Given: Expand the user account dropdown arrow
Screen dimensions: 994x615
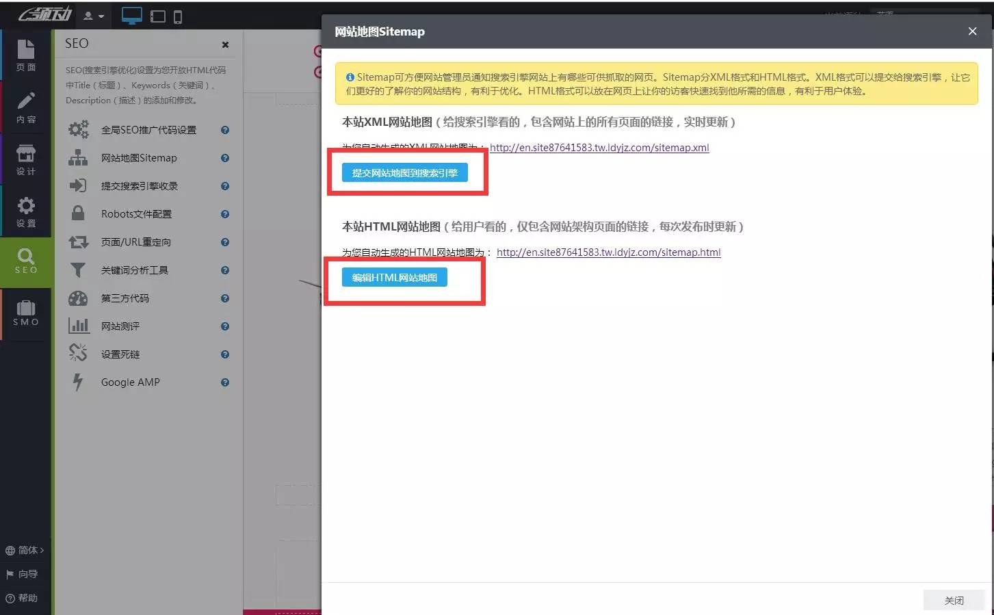Looking at the screenshot, I should click(101, 16).
